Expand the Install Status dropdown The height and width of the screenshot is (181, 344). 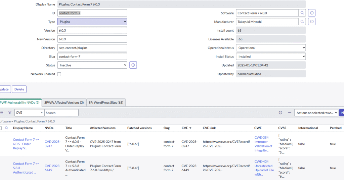tap(271, 57)
